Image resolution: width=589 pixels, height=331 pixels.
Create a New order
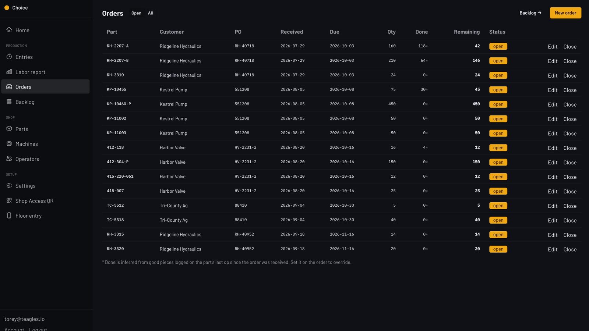click(x=565, y=13)
